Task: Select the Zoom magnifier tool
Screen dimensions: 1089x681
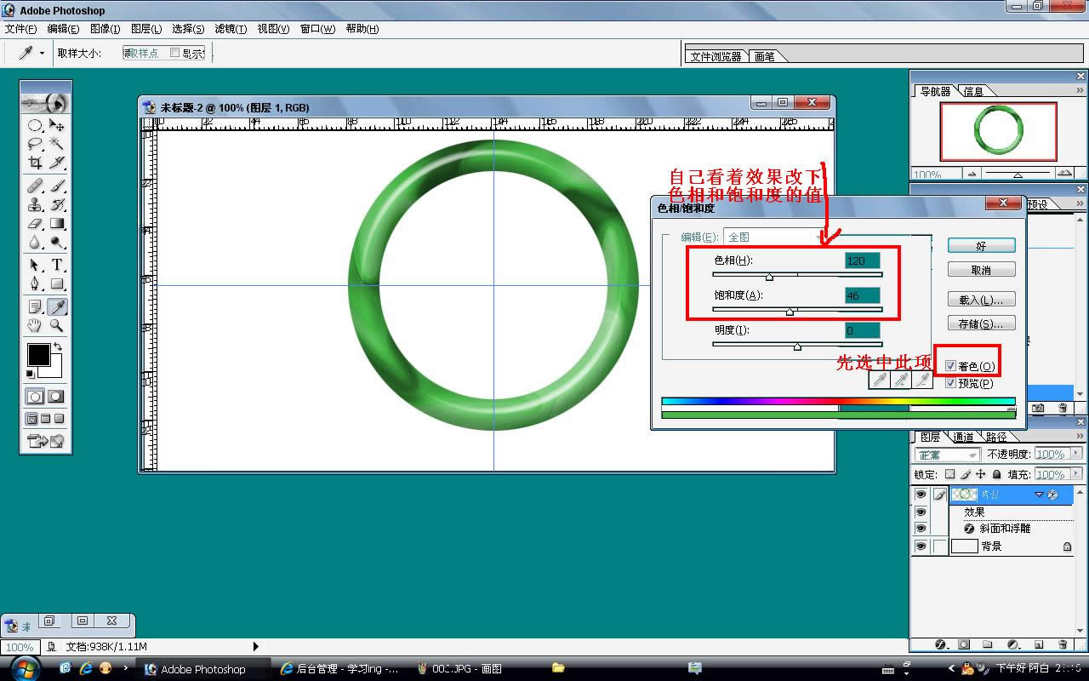Action: coord(57,325)
